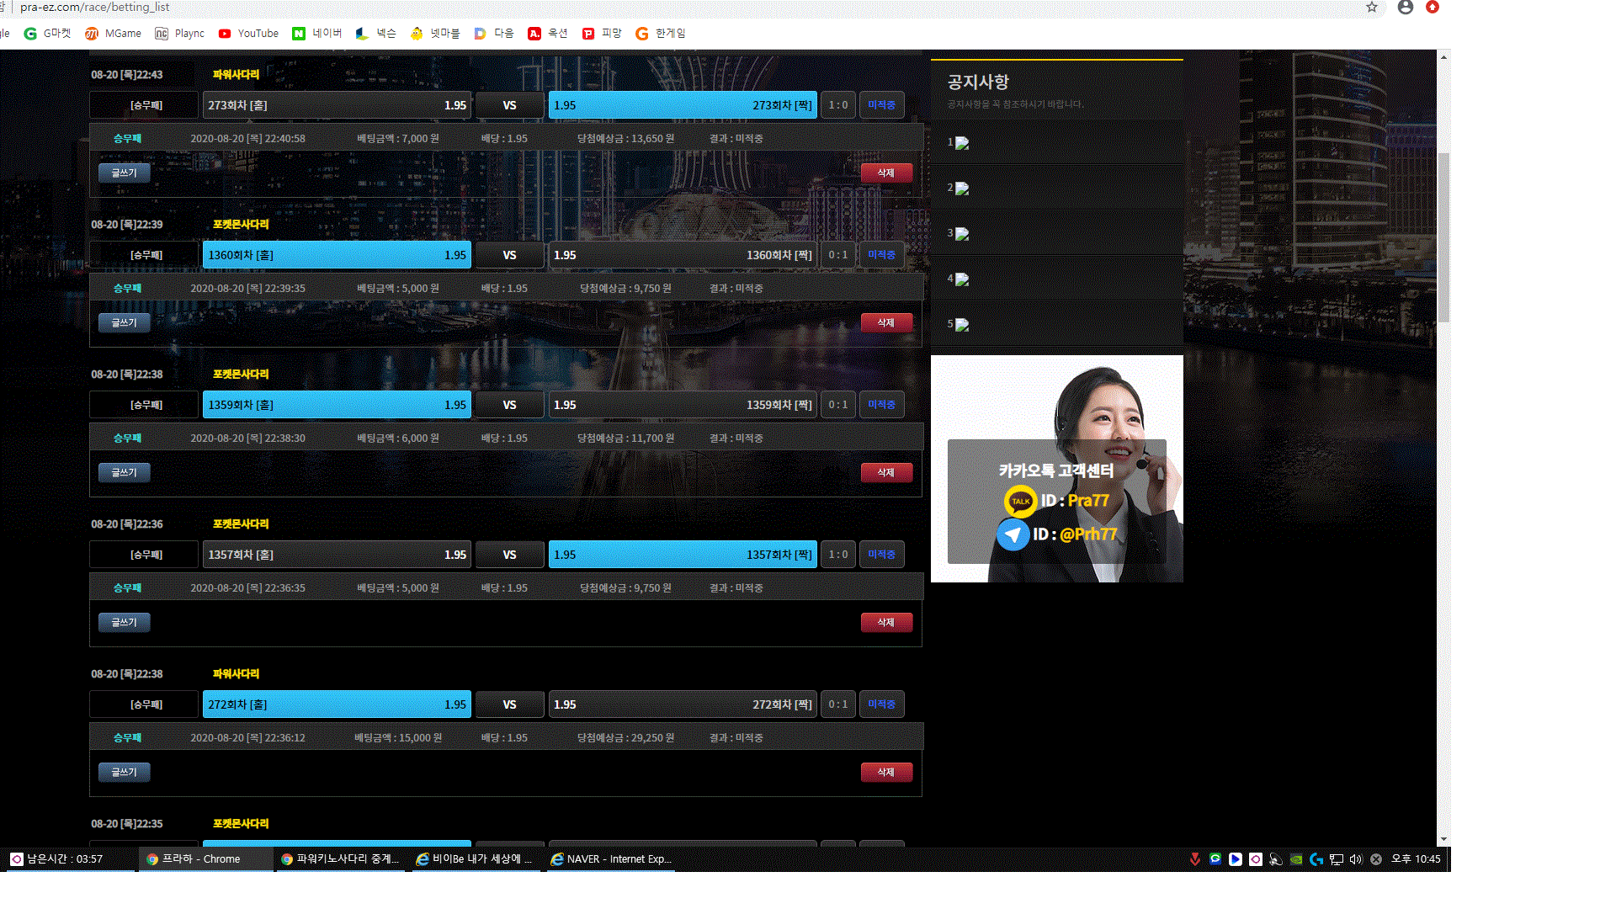Click the page vertical scrollbar thumb
The image size is (1616, 909).
point(1443,236)
